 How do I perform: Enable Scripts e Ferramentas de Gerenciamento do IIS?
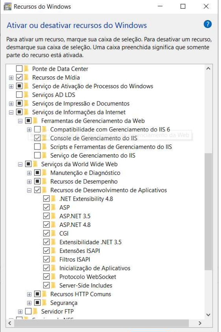tap(37, 147)
